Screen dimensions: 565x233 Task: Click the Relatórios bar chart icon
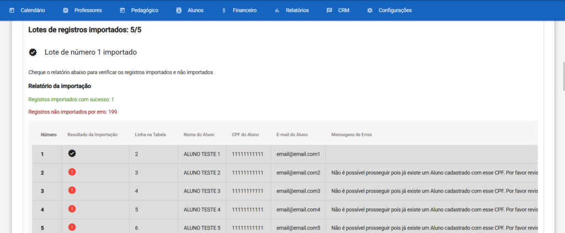click(x=277, y=10)
